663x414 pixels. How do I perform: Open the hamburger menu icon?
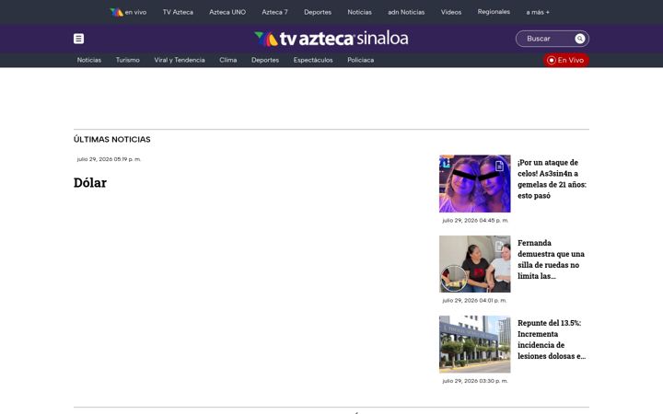coord(78,39)
